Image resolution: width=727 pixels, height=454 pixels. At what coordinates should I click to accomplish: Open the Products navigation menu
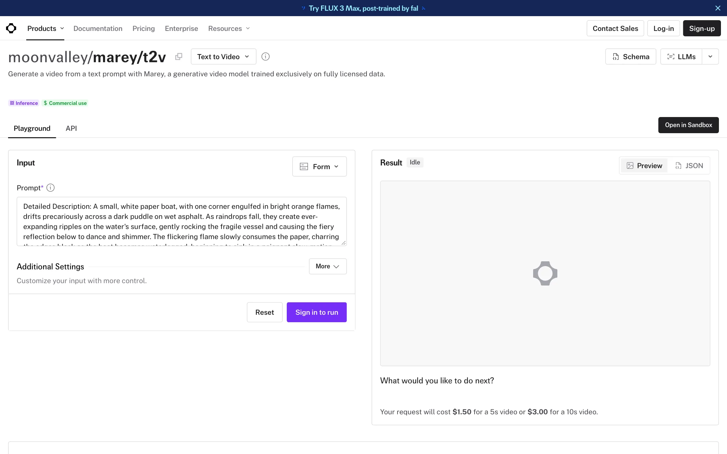coord(45,29)
